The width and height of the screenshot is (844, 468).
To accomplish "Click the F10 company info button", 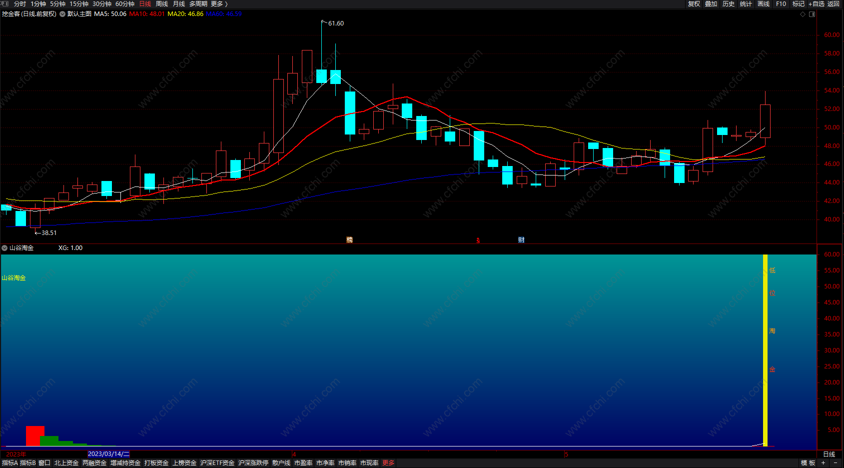I will [x=781, y=4].
